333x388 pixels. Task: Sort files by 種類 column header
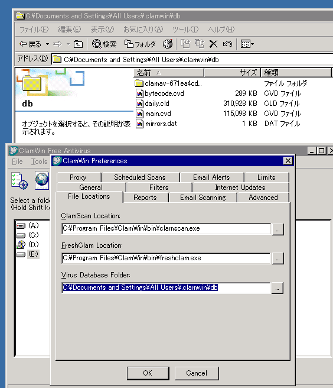(296, 73)
